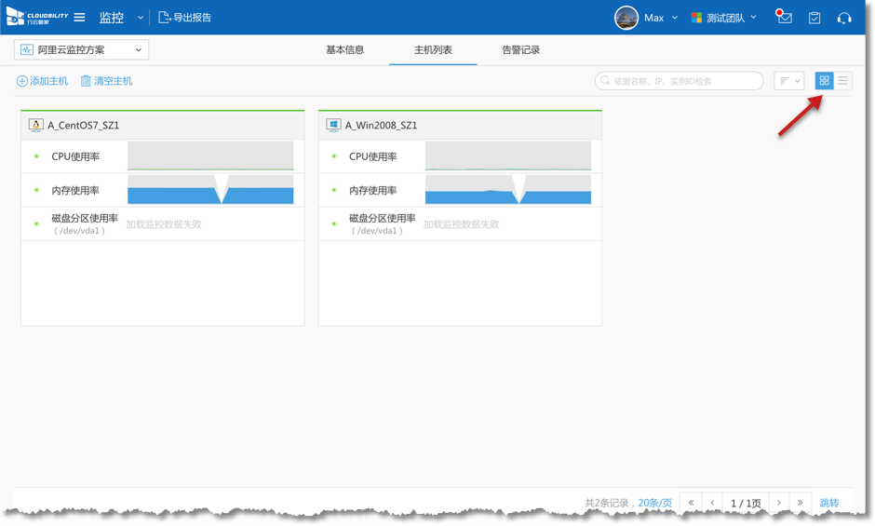Click the Linux icon of A_CentOS7_SZ1
The image size is (875, 526).
coord(36,125)
